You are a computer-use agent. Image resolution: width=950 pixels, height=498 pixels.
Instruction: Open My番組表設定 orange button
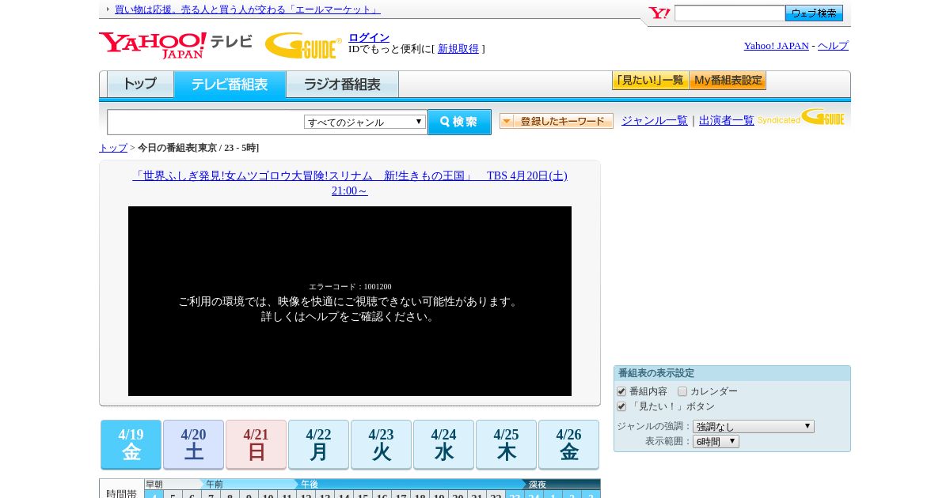(x=728, y=81)
